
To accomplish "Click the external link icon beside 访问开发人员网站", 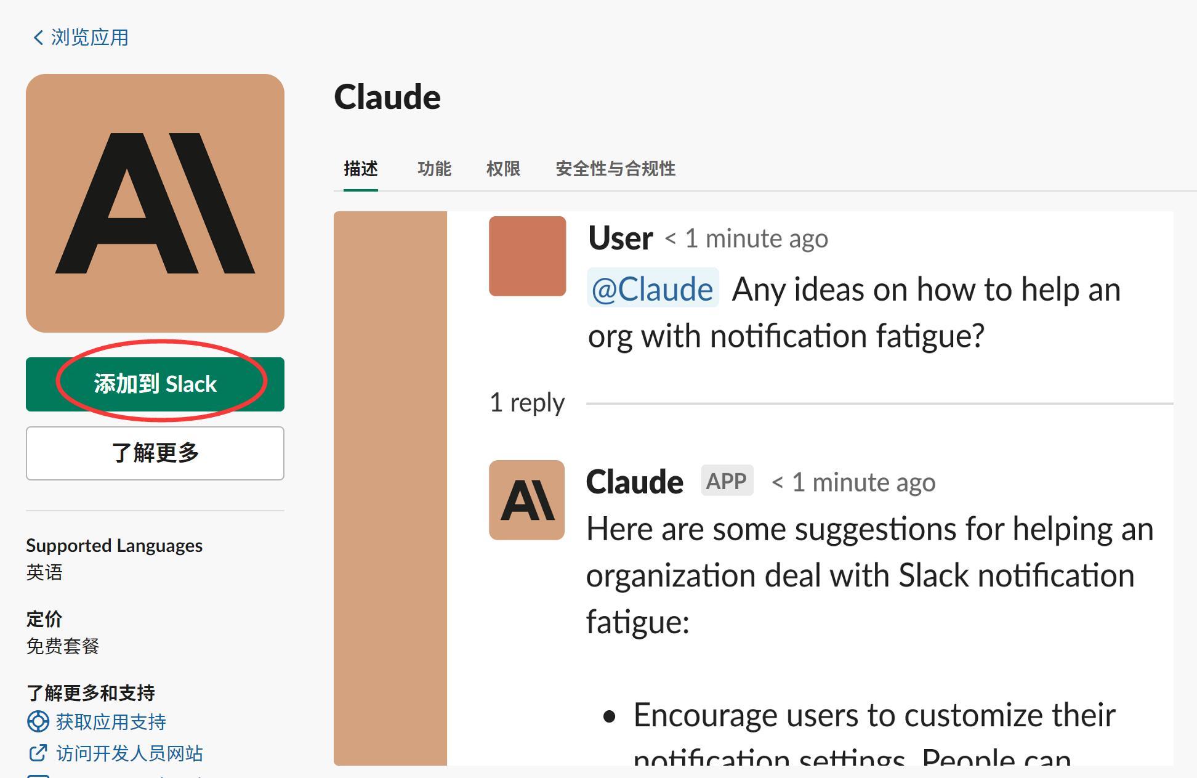I will (x=38, y=753).
